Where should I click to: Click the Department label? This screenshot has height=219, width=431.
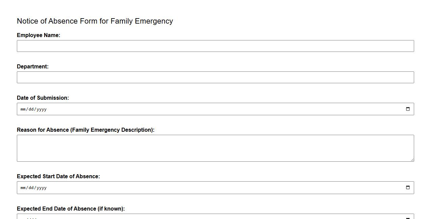(33, 66)
